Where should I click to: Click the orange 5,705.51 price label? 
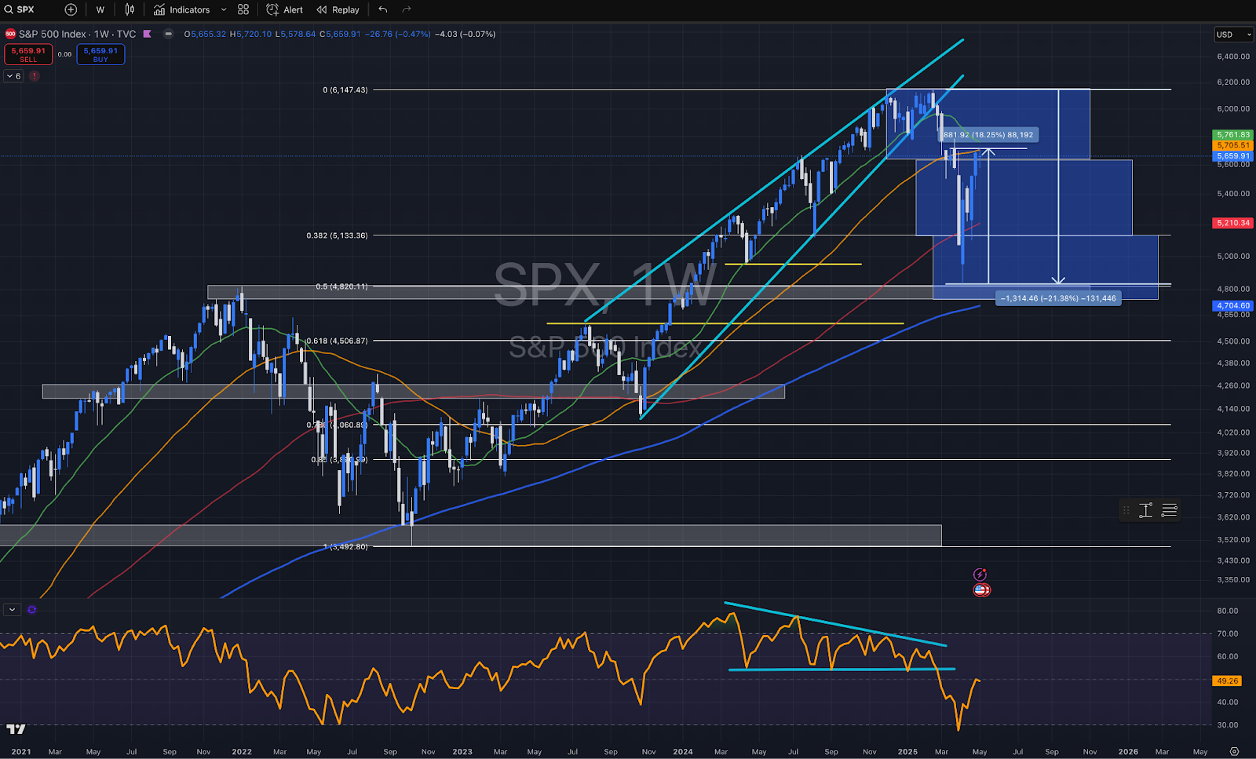[1233, 145]
